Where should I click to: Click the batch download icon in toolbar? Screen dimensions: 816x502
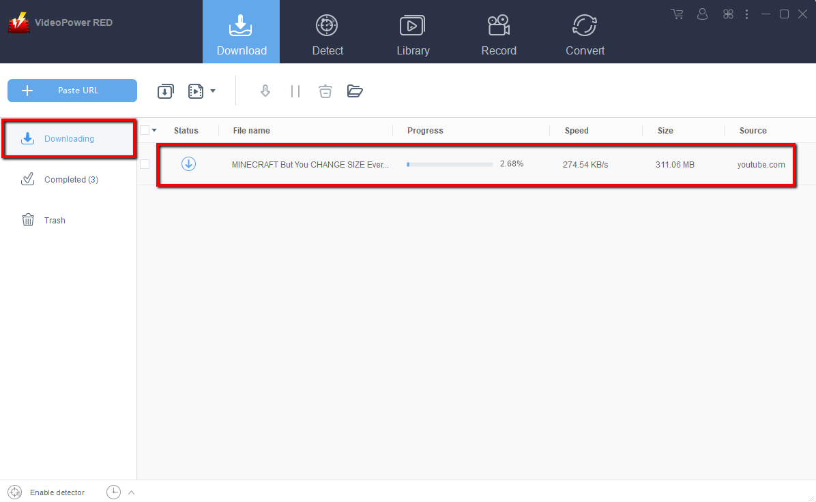(165, 91)
